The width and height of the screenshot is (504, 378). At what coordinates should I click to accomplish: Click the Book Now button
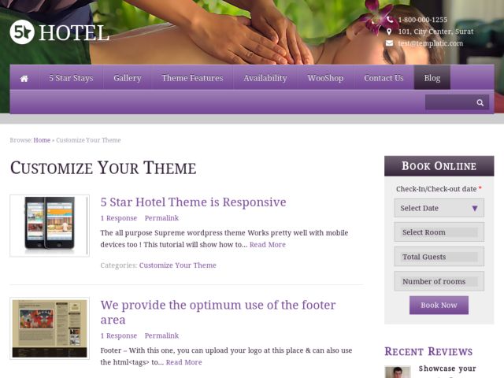click(439, 305)
